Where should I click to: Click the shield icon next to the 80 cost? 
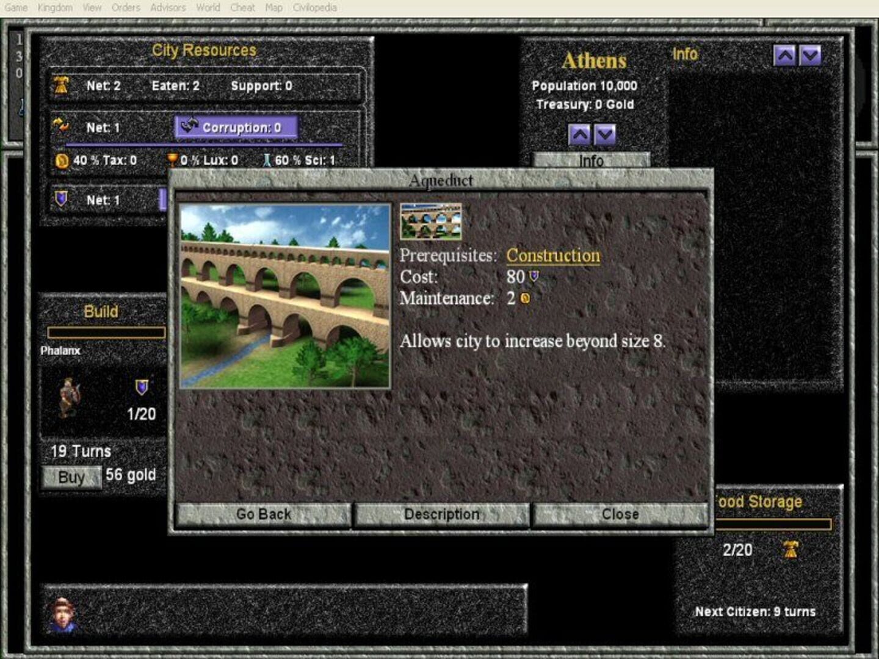tap(535, 277)
